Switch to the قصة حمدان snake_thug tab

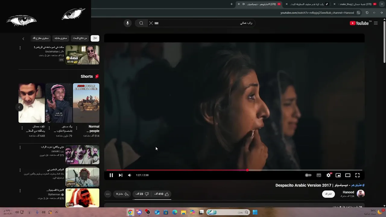[355, 4]
